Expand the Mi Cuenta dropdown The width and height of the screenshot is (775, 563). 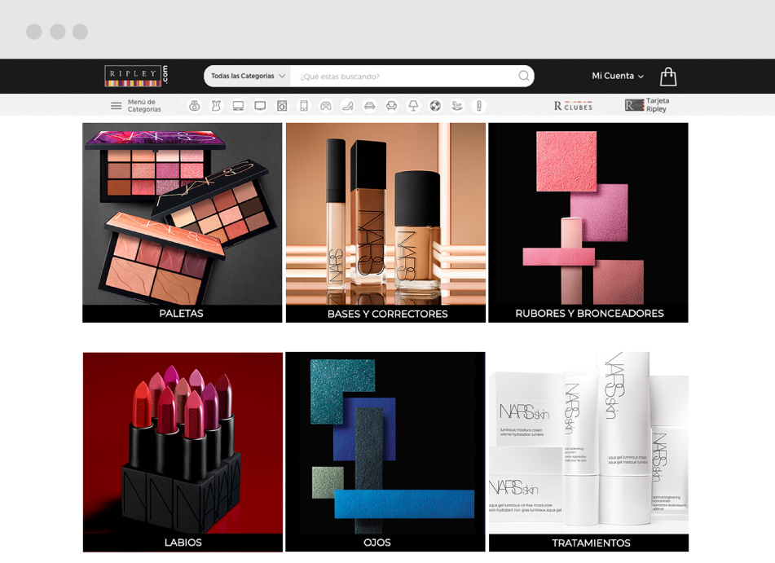(x=618, y=76)
